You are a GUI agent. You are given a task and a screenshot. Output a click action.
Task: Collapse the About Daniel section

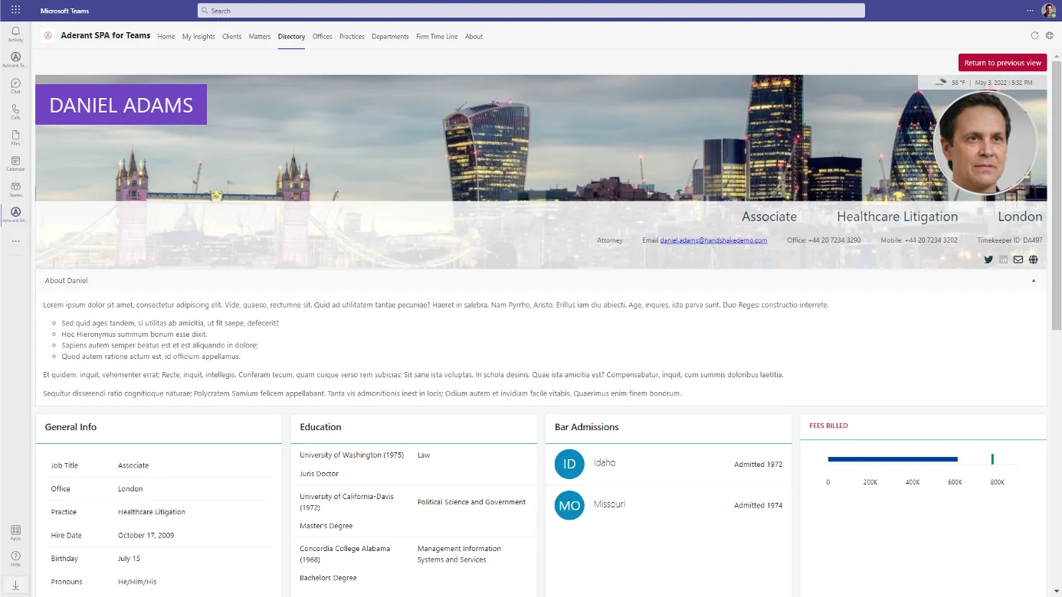(x=1033, y=281)
